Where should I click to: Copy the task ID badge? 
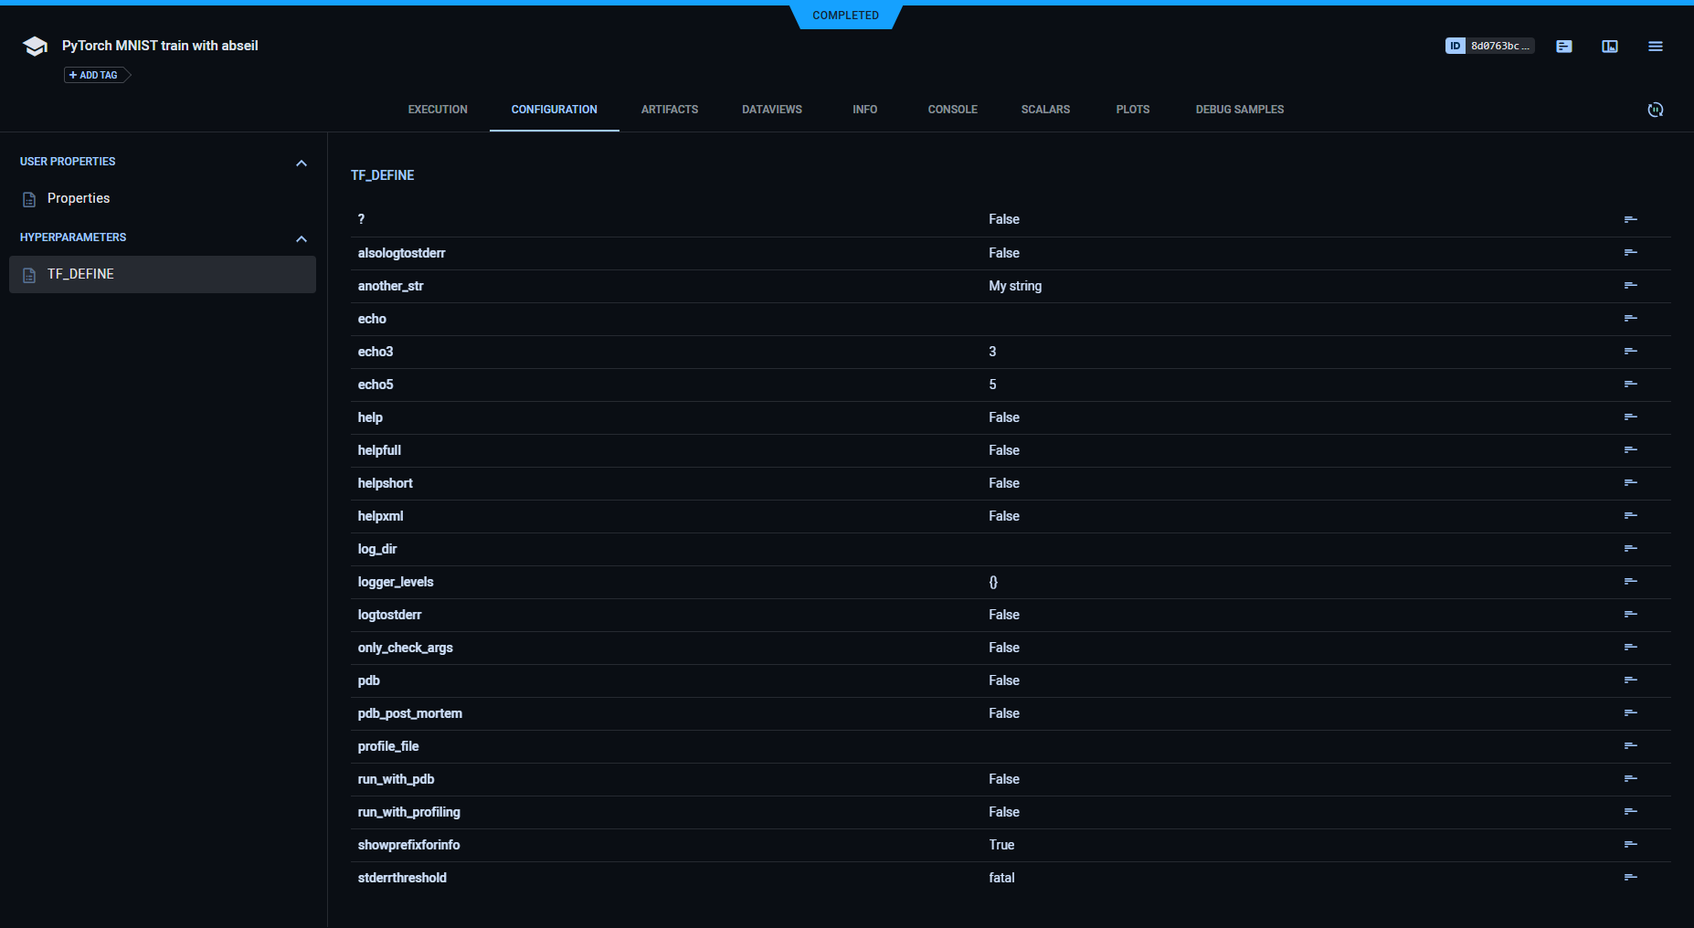(x=1488, y=46)
